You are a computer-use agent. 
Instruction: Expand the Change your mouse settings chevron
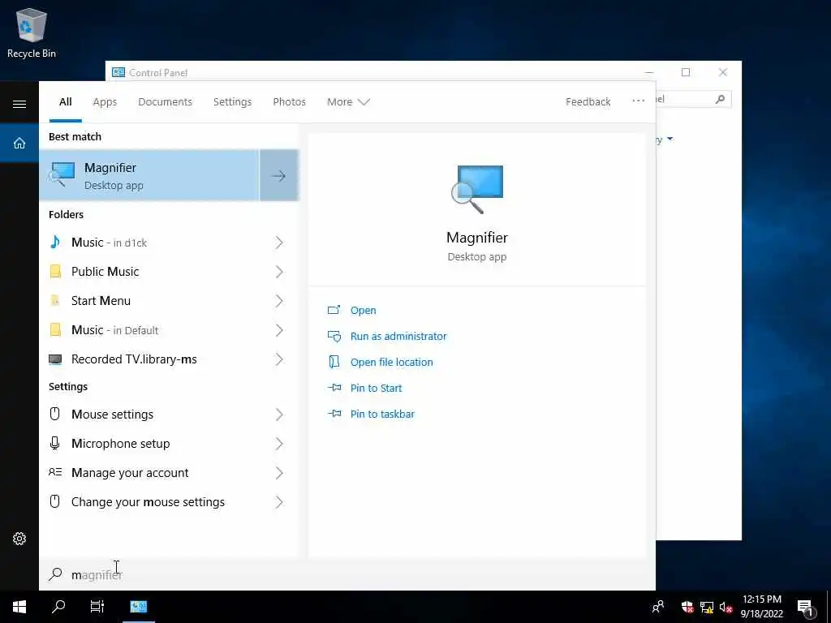(x=279, y=501)
